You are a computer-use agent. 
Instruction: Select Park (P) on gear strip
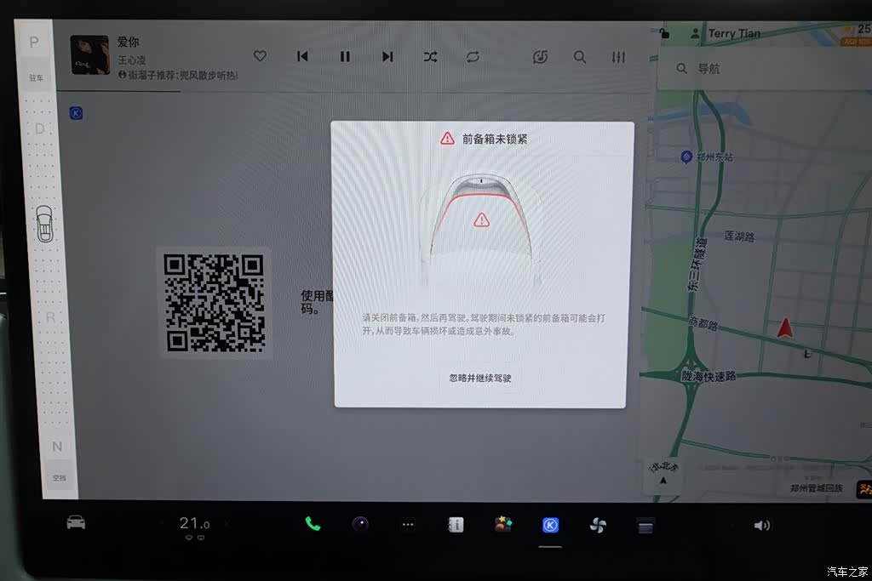pyautogui.click(x=34, y=43)
